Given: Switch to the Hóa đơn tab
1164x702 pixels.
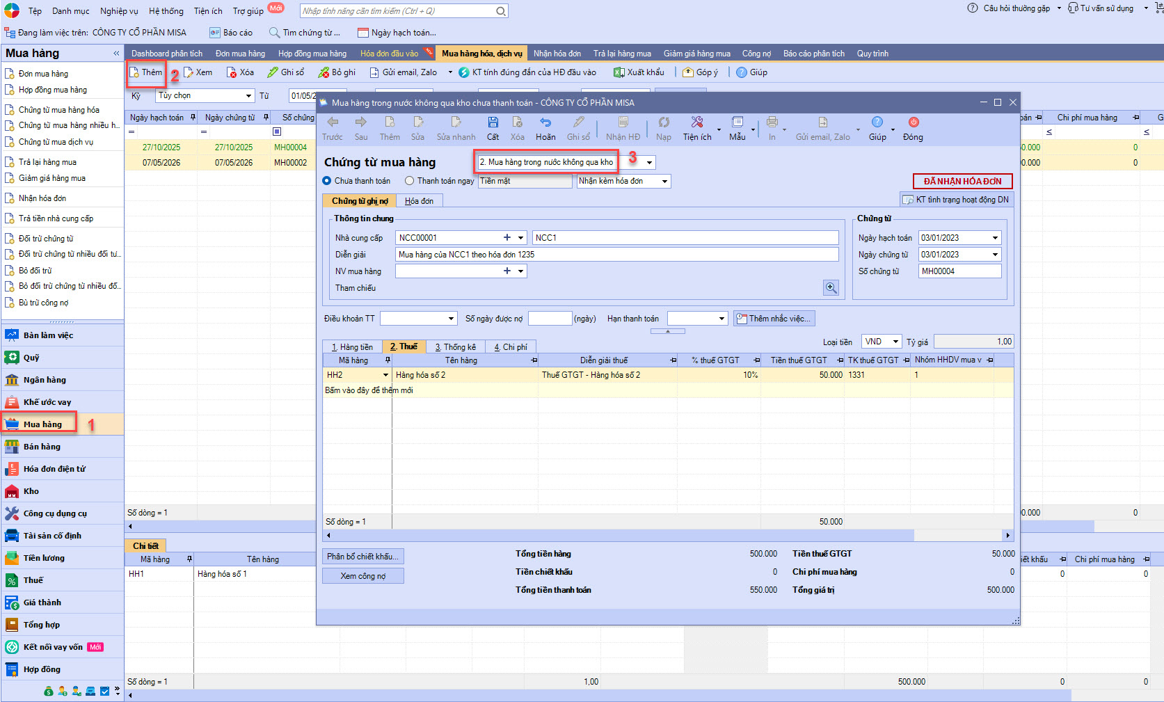Looking at the screenshot, I should pyautogui.click(x=419, y=201).
